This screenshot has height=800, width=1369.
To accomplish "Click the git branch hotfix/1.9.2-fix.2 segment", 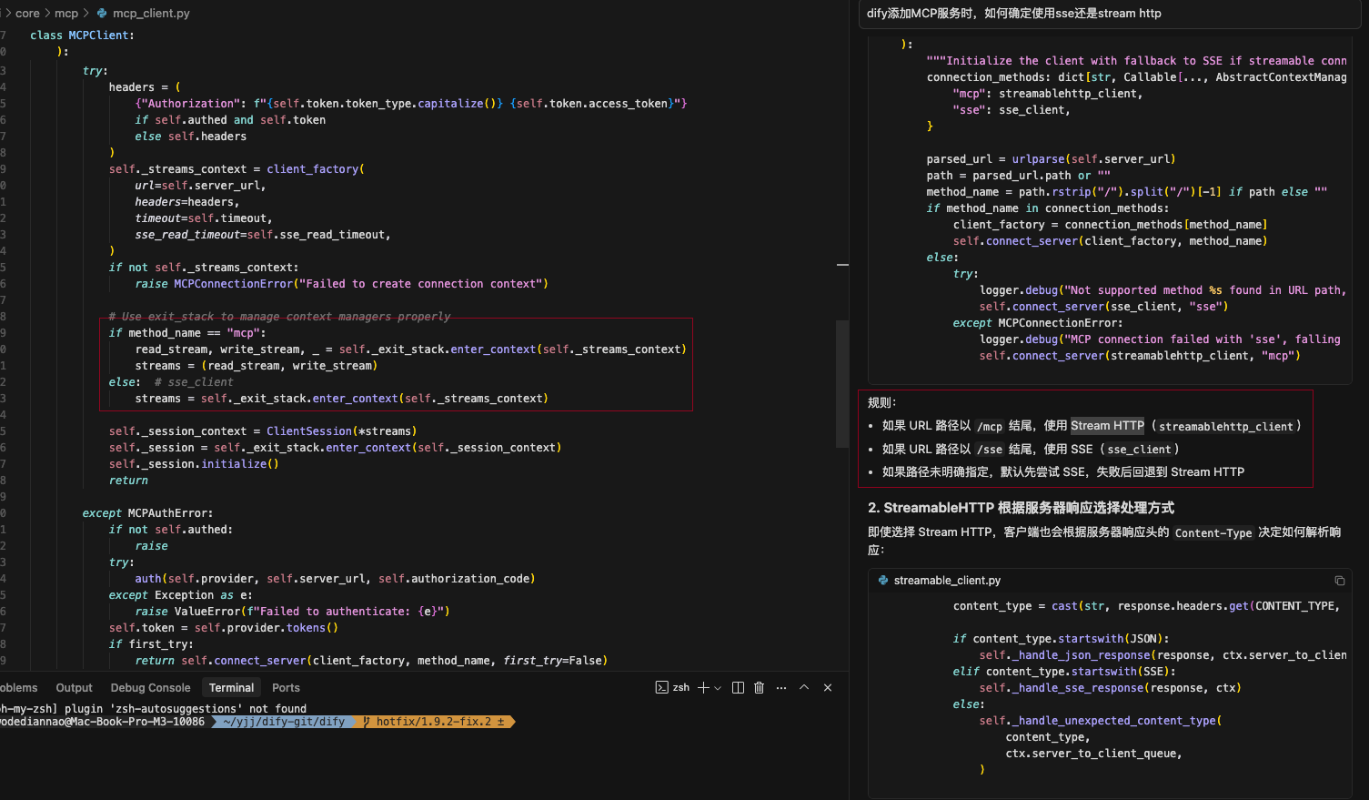I will point(435,722).
